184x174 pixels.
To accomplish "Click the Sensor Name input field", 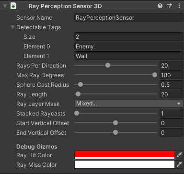I will point(129,18).
